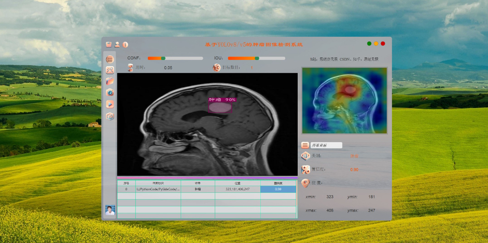Click the category cell in first table row
Image resolution: width=488 pixels, height=243 pixels.
point(198,189)
